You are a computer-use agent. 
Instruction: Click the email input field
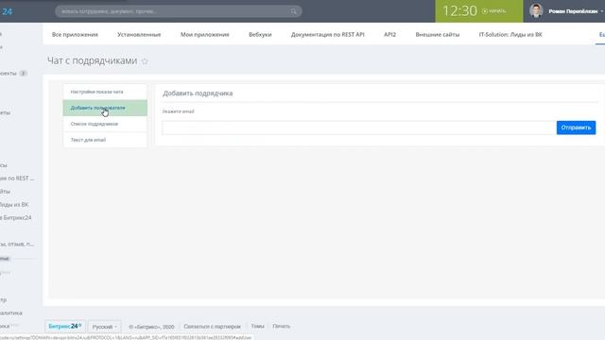click(x=359, y=127)
